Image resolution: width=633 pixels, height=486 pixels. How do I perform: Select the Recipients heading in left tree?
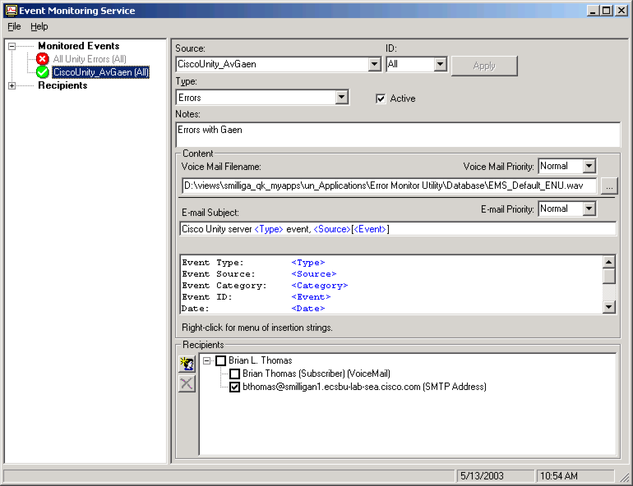(62, 85)
